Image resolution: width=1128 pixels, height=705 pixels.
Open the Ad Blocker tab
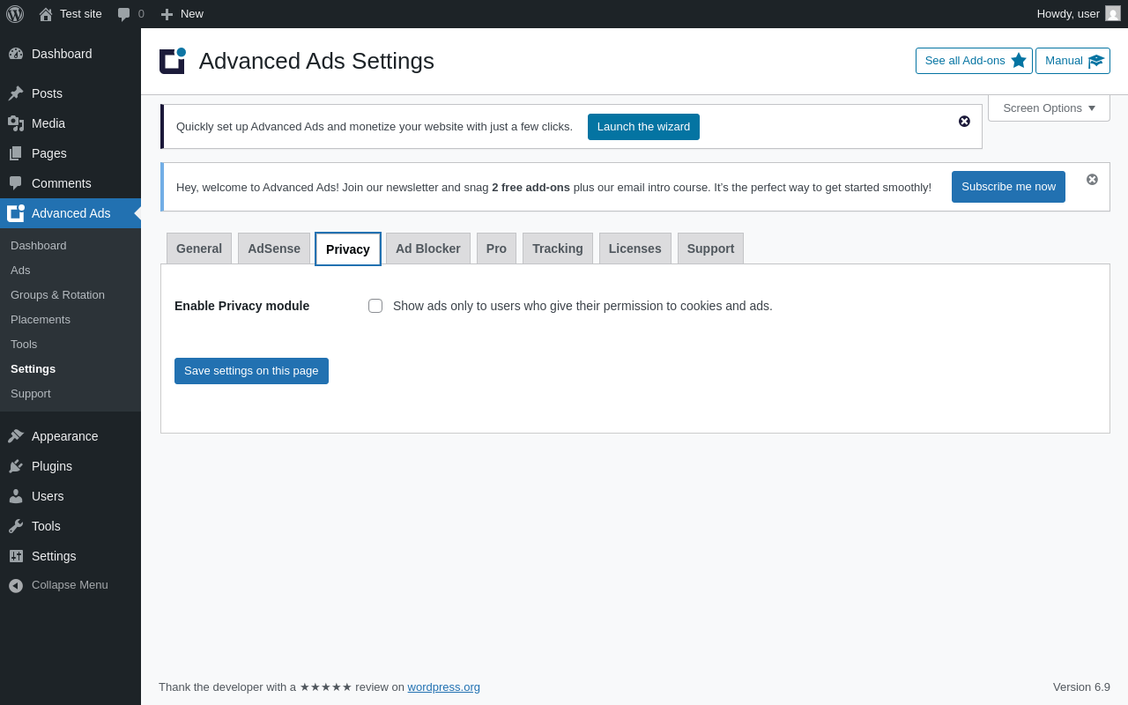(428, 249)
